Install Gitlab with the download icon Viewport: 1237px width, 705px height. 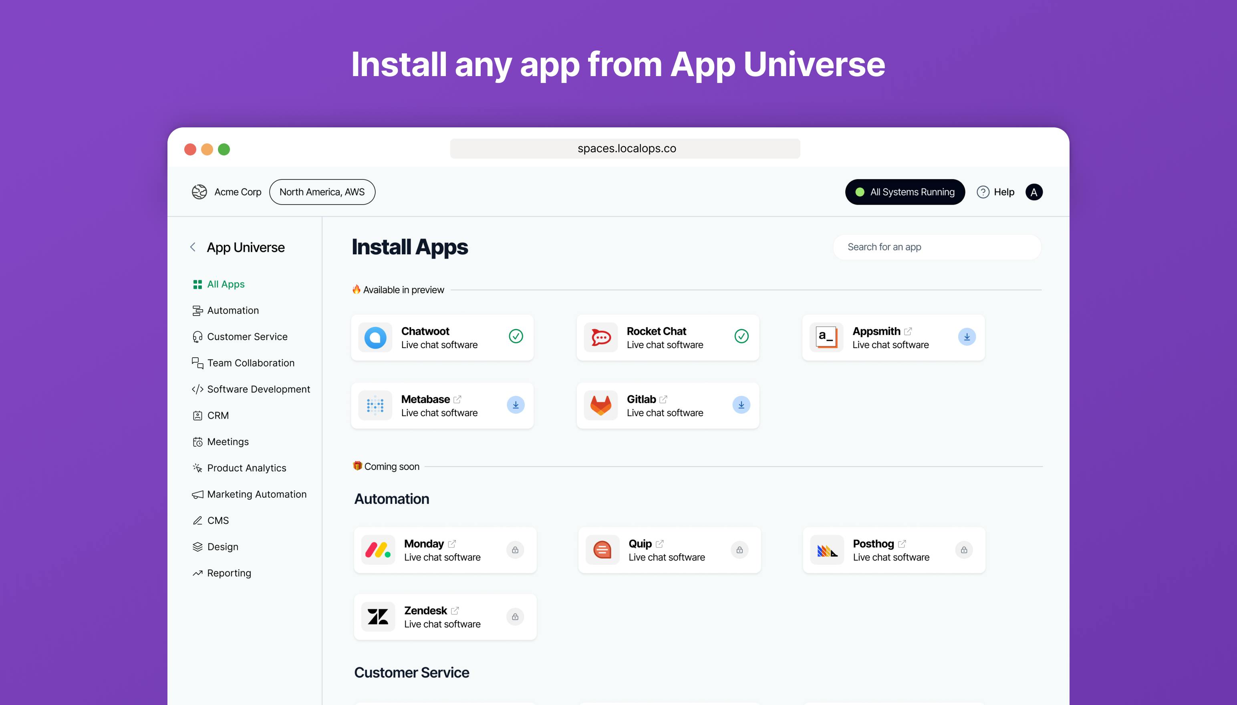point(741,405)
